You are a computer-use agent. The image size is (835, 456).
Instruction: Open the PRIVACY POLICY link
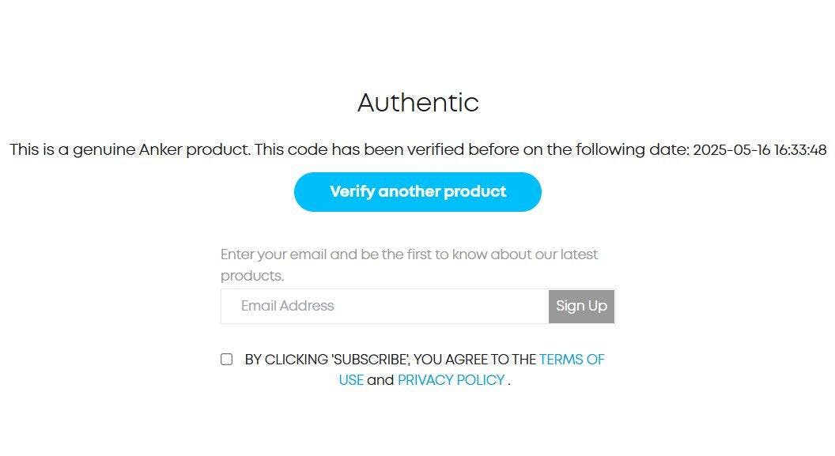pyautogui.click(x=451, y=380)
